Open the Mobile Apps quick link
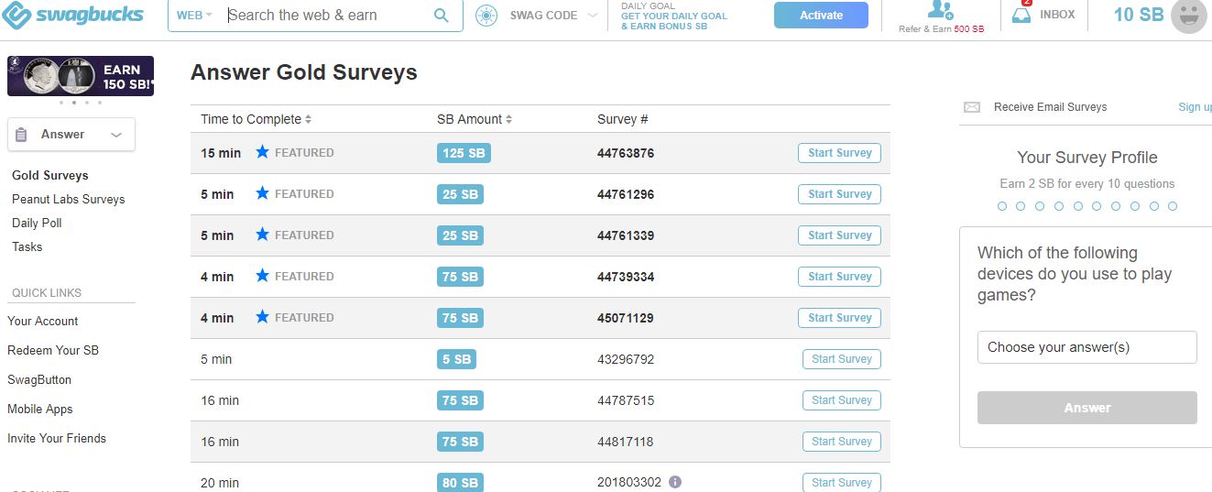The image size is (1212, 492). coord(40,409)
